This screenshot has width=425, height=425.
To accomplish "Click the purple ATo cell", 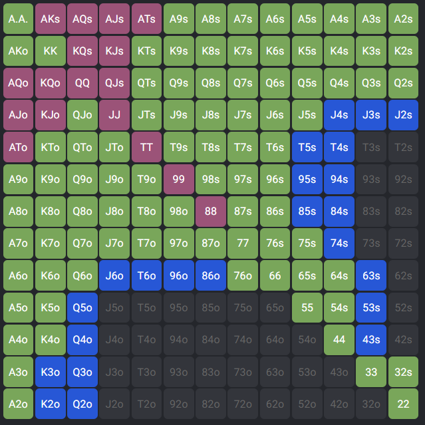I will 18,147.
